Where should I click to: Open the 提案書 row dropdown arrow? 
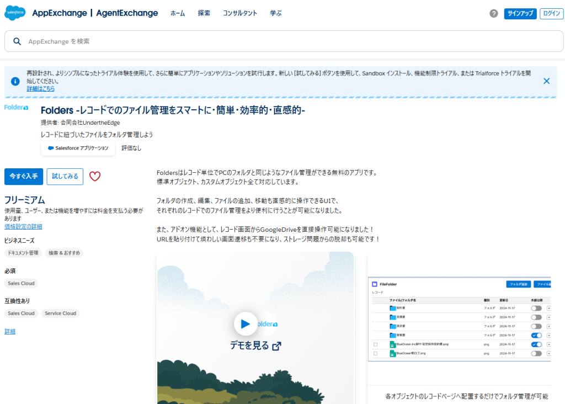pyautogui.click(x=549, y=335)
